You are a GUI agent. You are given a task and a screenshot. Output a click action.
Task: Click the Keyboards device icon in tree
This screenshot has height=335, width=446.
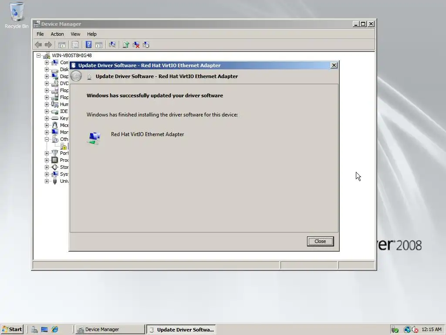54,118
